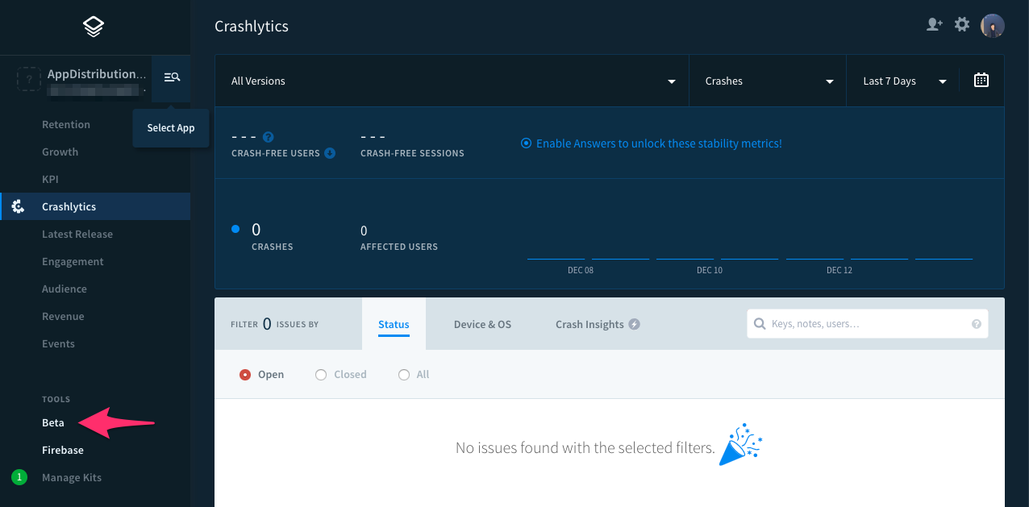Open the settings gear icon
The image size is (1029, 507).
pyautogui.click(x=962, y=25)
